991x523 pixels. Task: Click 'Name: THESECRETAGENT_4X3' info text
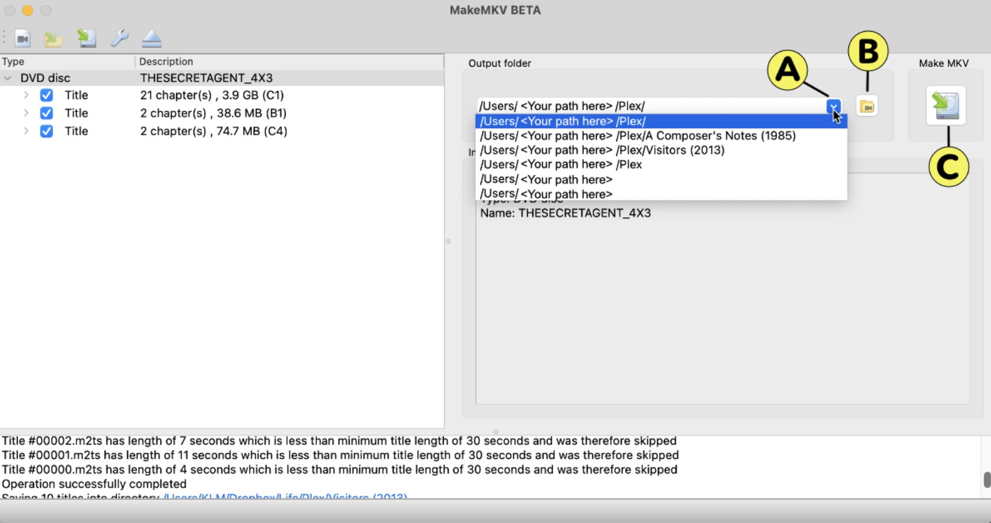point(565,213)
